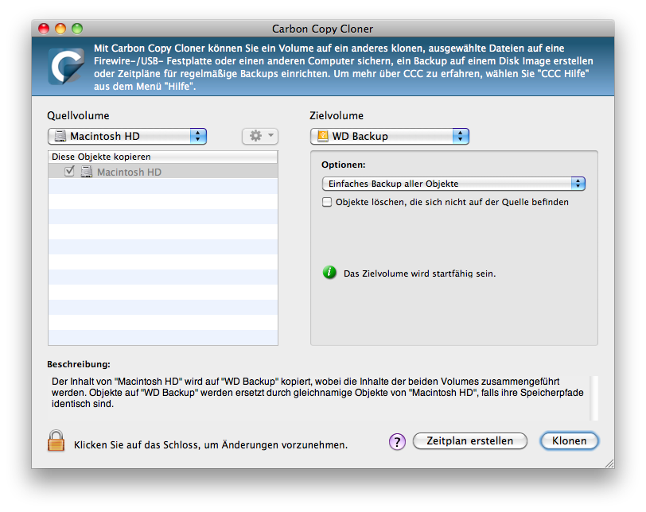Image resolution: width=646 pixels, height=512 pixels.
Task: Select the Macintosh HD row text
Action: pos(129,172)
